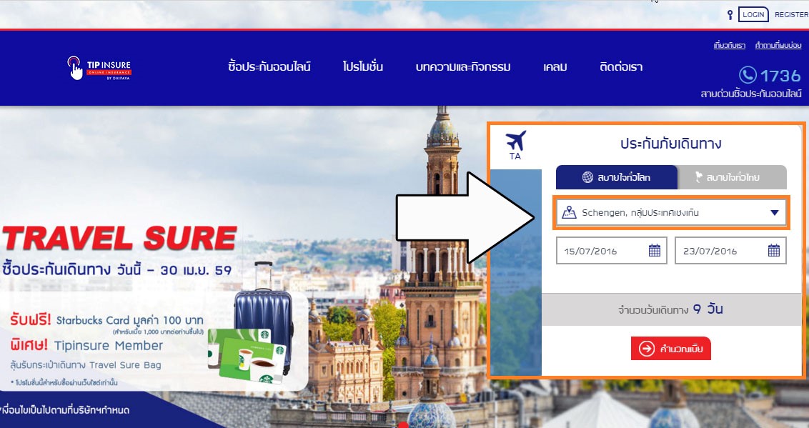809x428 pixels.
Task: Go to บทความและกิจกรรม menu
Action: click(x=463, y=67)
